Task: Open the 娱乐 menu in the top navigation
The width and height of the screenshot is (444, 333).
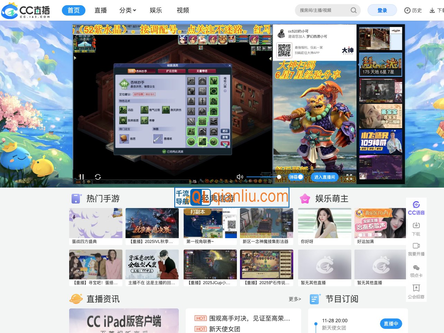Action: pos(156,10)
